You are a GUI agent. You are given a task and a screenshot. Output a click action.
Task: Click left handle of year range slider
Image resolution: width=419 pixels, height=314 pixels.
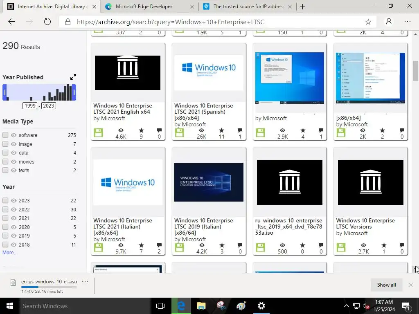(5, 92)
